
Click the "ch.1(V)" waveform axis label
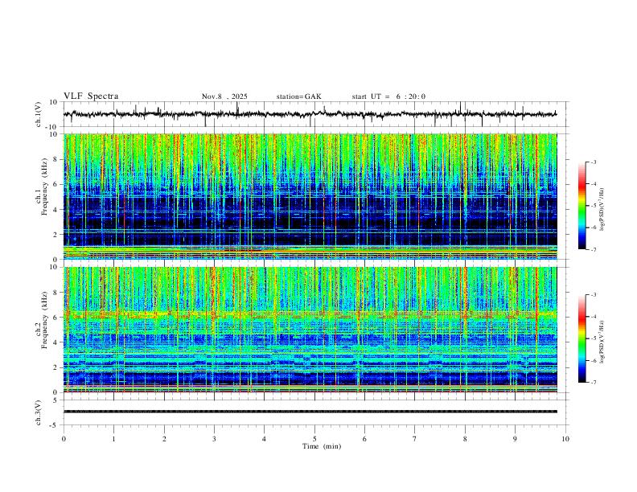39,114
